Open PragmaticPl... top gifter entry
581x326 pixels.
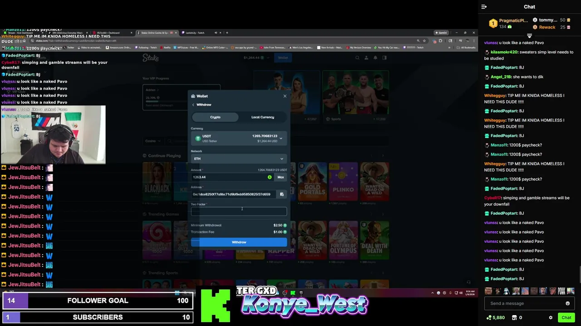509,24
